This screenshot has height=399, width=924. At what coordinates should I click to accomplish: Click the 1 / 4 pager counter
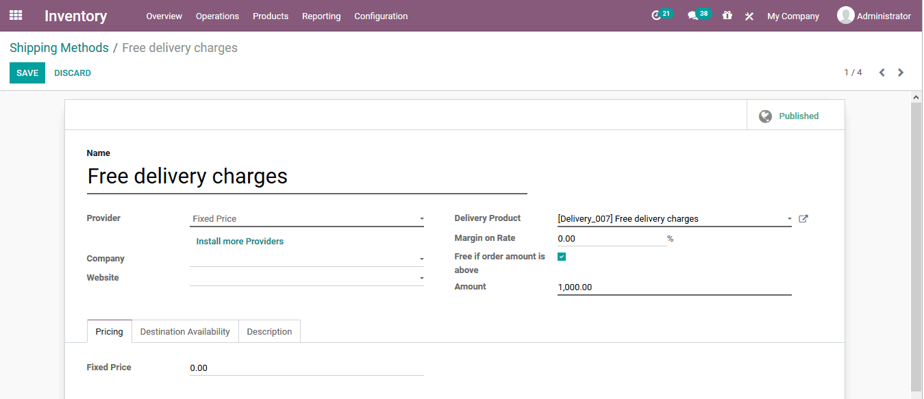(x=853, y=73)
